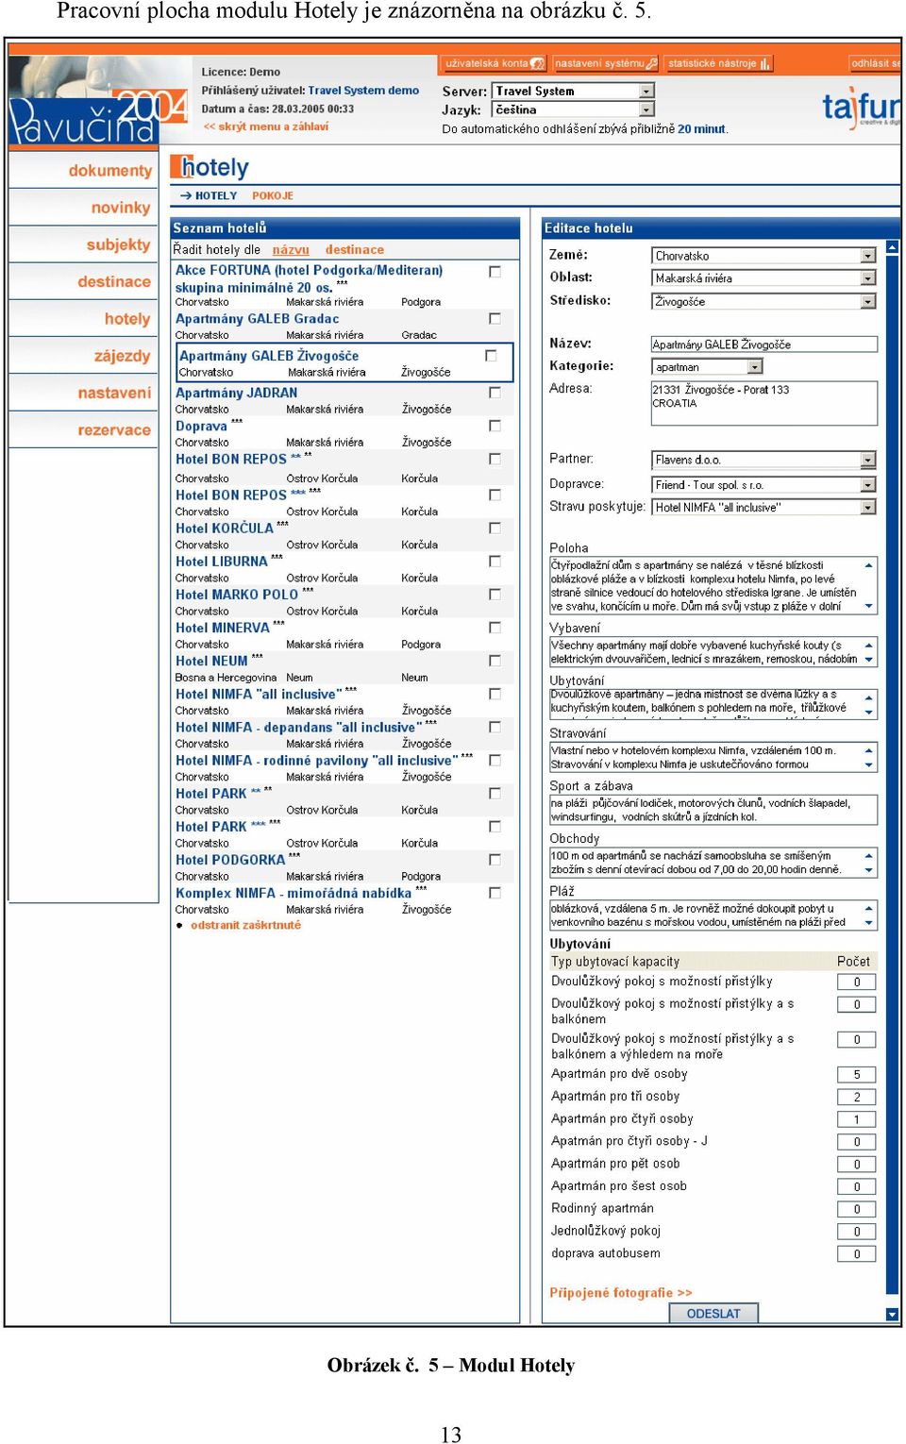Tick checkbox for Hotel MINERVA

pyautogui.click(x=495, y=628)
